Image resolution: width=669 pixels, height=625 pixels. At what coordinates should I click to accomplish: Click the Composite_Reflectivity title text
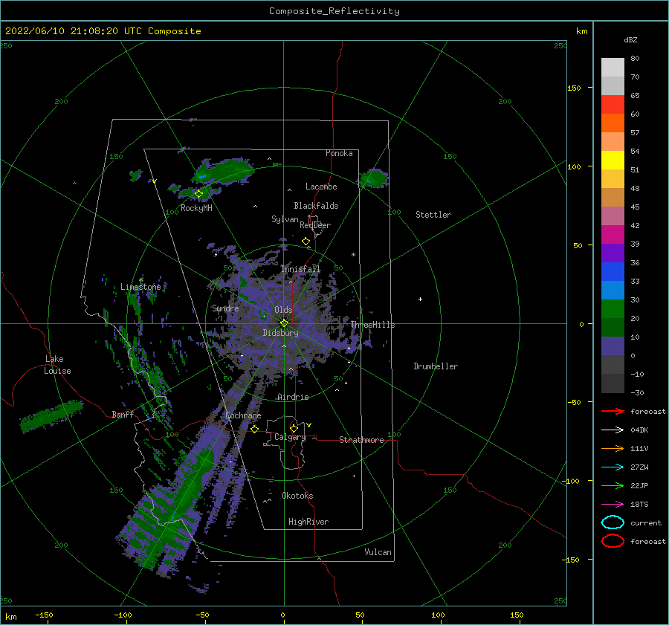(334, 11)
